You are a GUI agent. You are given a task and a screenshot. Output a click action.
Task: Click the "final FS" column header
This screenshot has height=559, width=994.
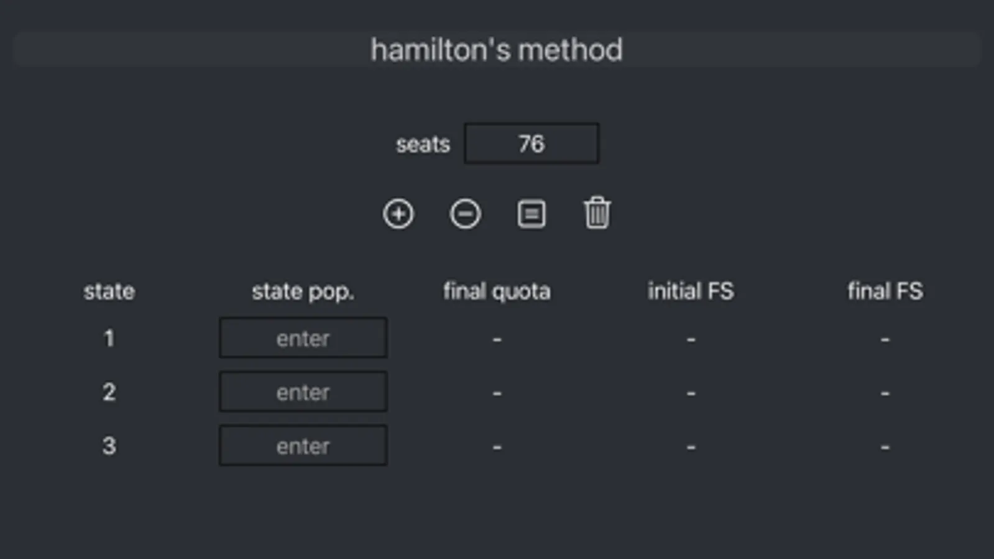[x=885, y=291]
